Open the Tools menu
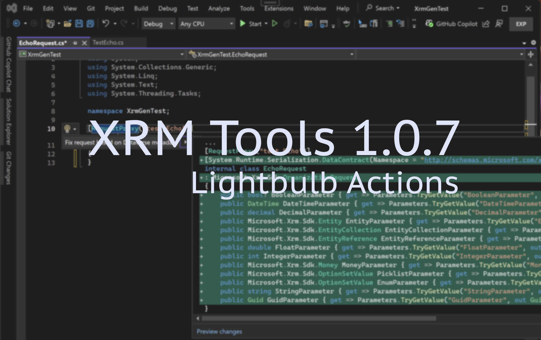Screen dimensions: 541x340 [247, 8]
